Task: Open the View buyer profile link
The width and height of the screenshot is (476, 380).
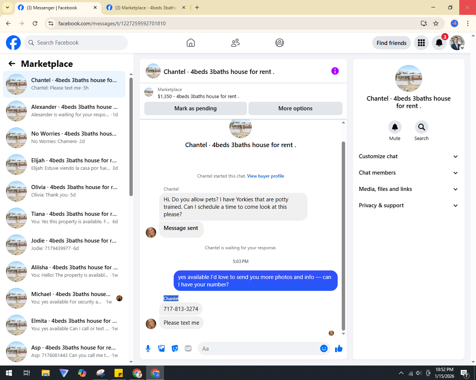Action: 266,176
